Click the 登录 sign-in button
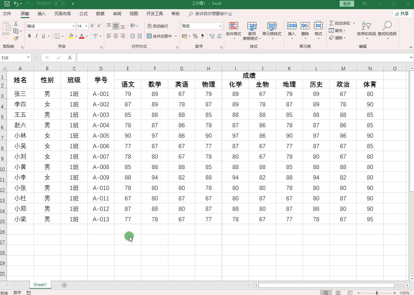Image resolution: width=414 pixels, height=295 pixels. click(347, 3)
